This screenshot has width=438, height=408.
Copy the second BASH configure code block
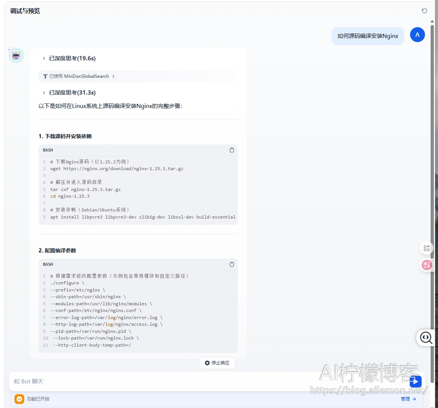tap(232, 264)
